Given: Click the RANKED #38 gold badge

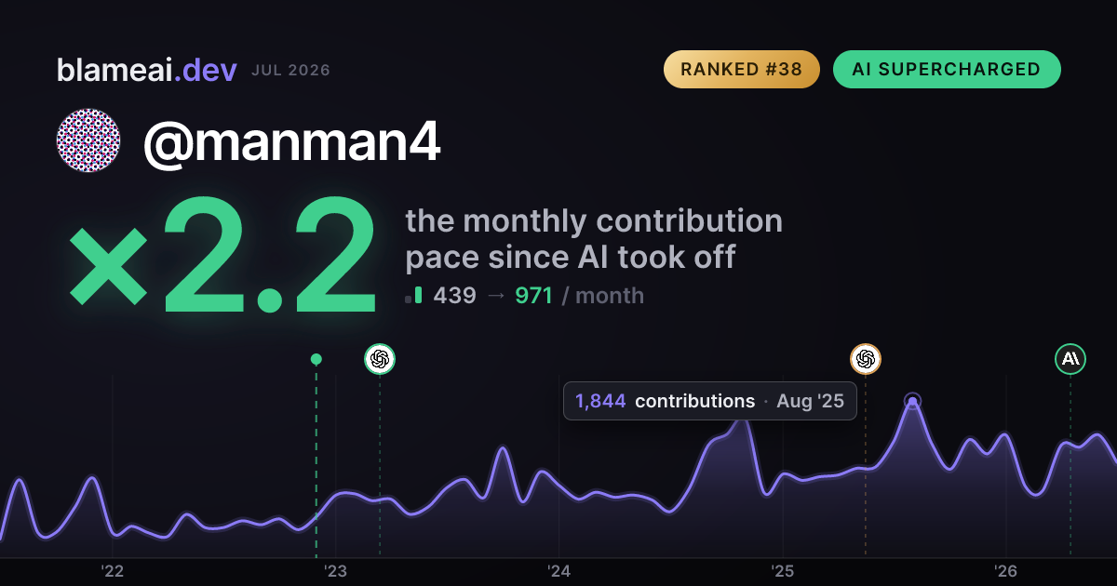Looking at the screenshot, I should tap(742, 70).
